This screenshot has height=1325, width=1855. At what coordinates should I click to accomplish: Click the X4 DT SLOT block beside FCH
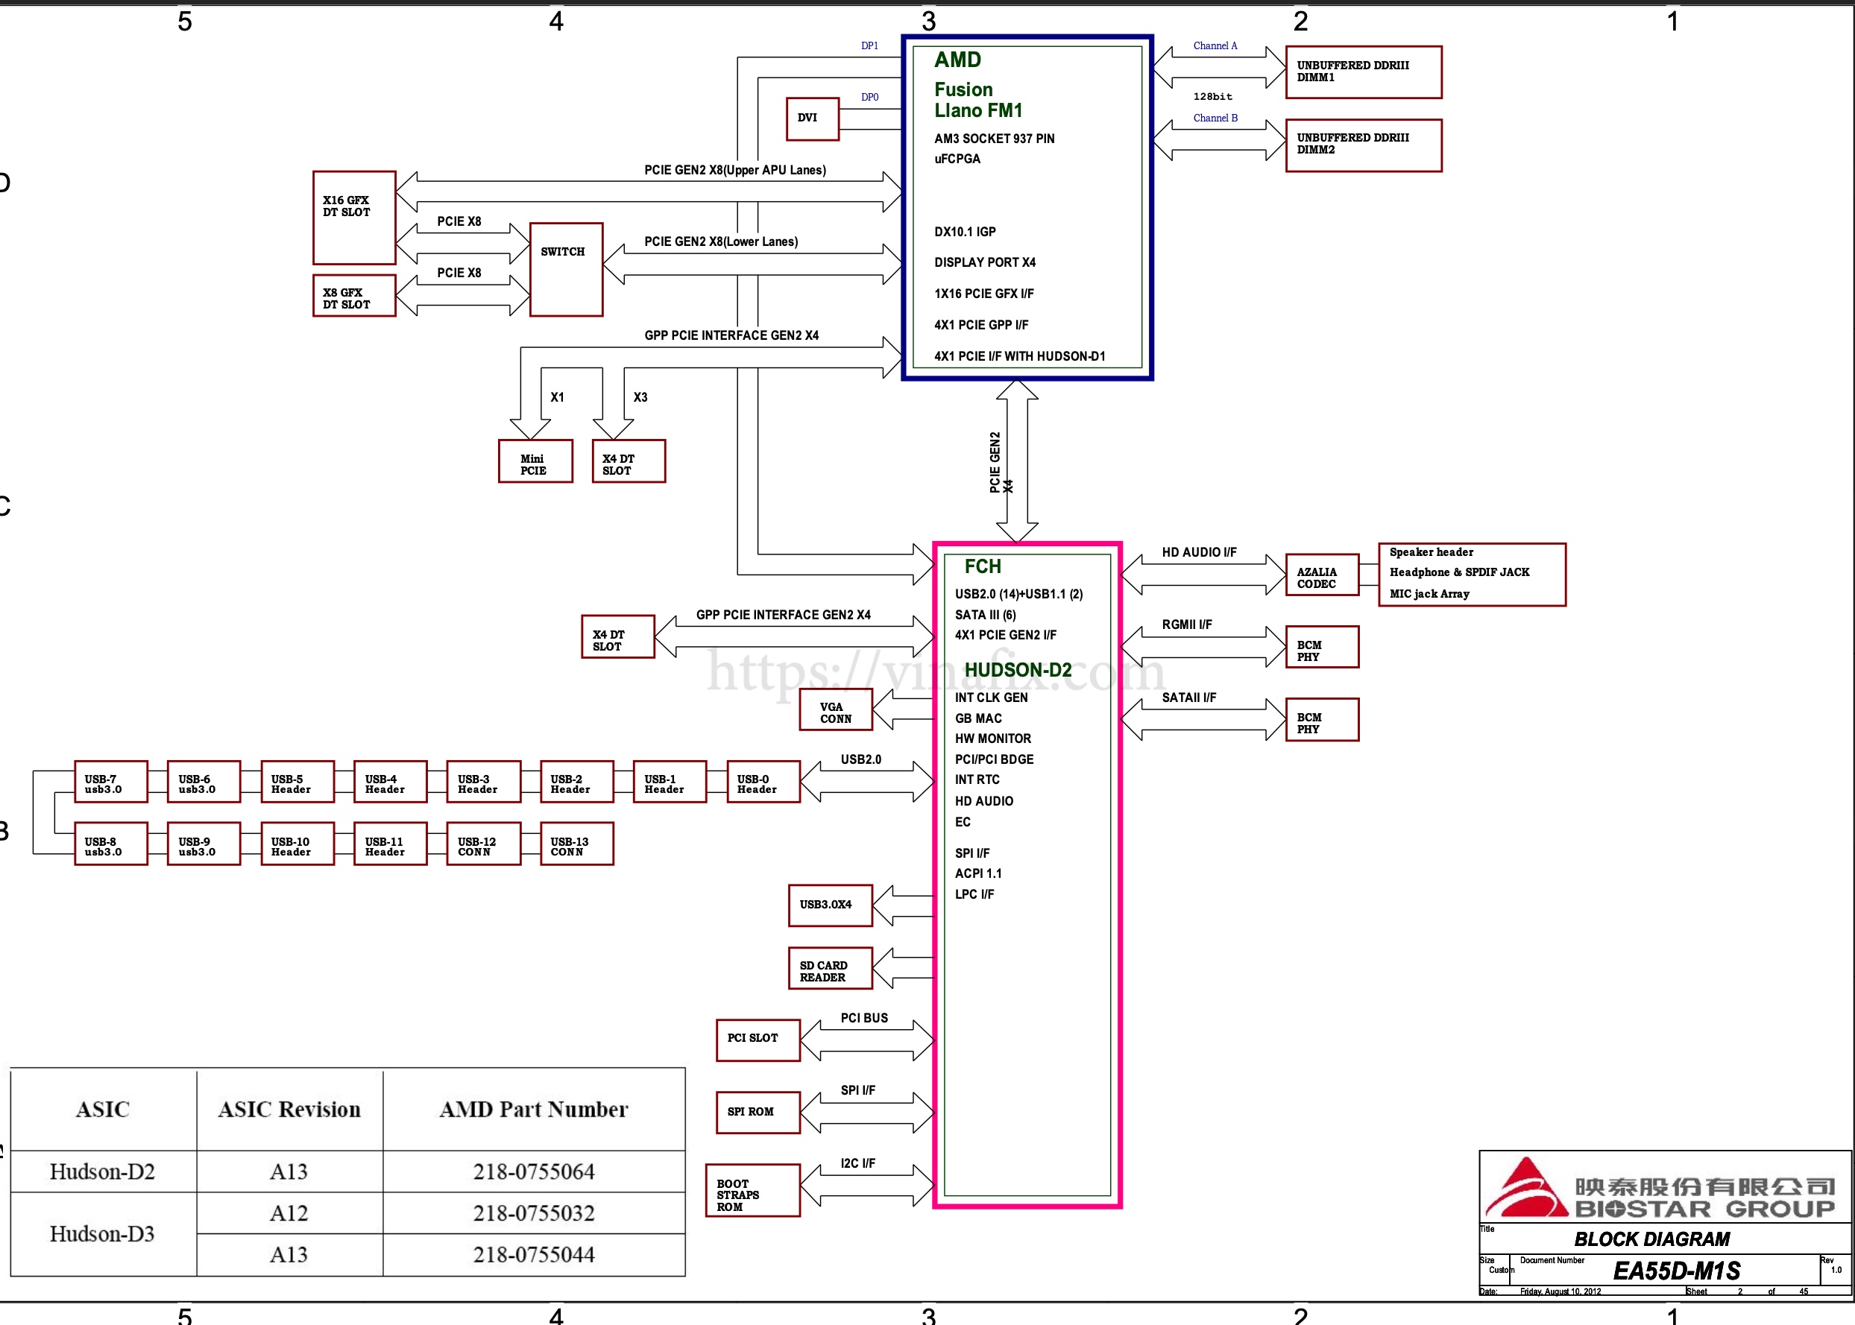(x=619, y=636)
